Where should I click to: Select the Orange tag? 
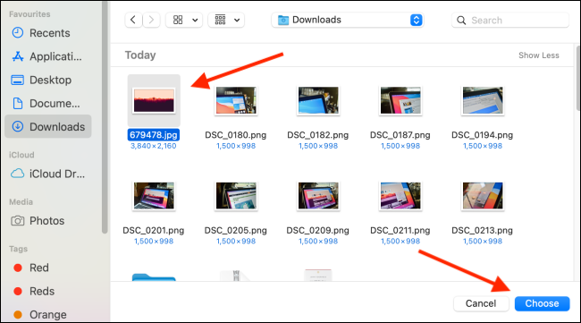click(x=48, y=314)
